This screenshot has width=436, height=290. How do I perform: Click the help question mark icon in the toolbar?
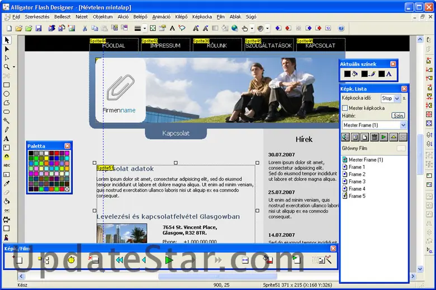(341, 28)
